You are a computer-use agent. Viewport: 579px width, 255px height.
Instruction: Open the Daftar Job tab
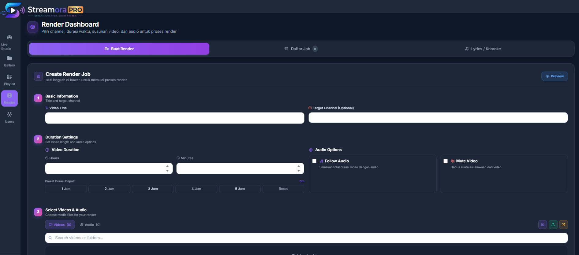click(301, 49)
